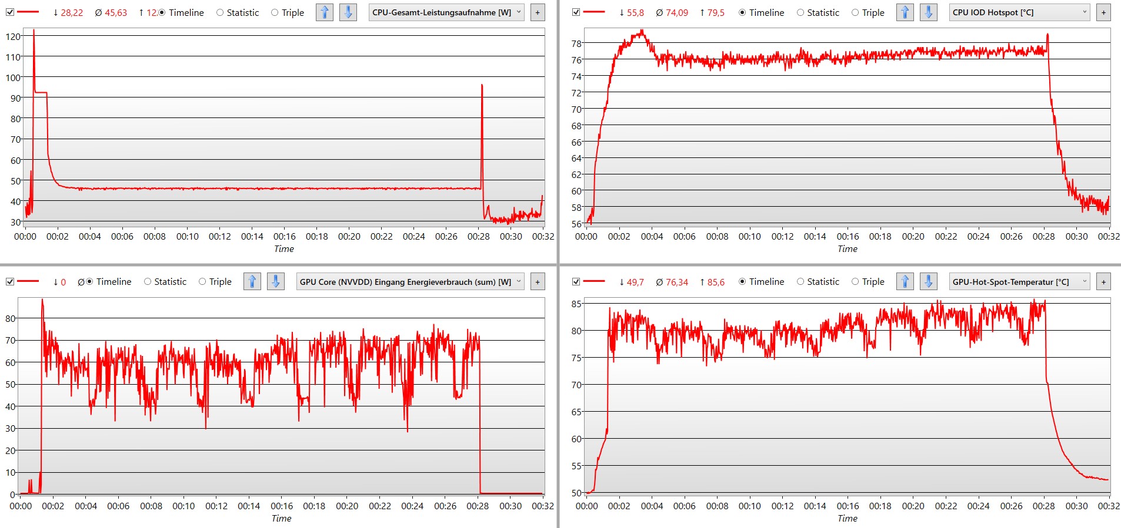Click the red line swatch for GPU-Hot-Spot-Temperatur
This screenshot has width=1121, height=528.
point(594,282)
